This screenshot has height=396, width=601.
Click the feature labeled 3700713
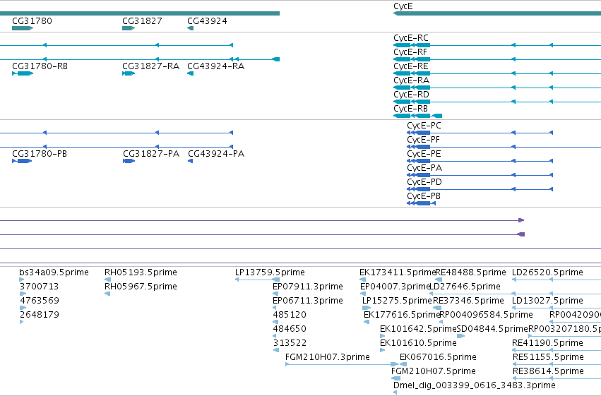(x=40, y=287)
